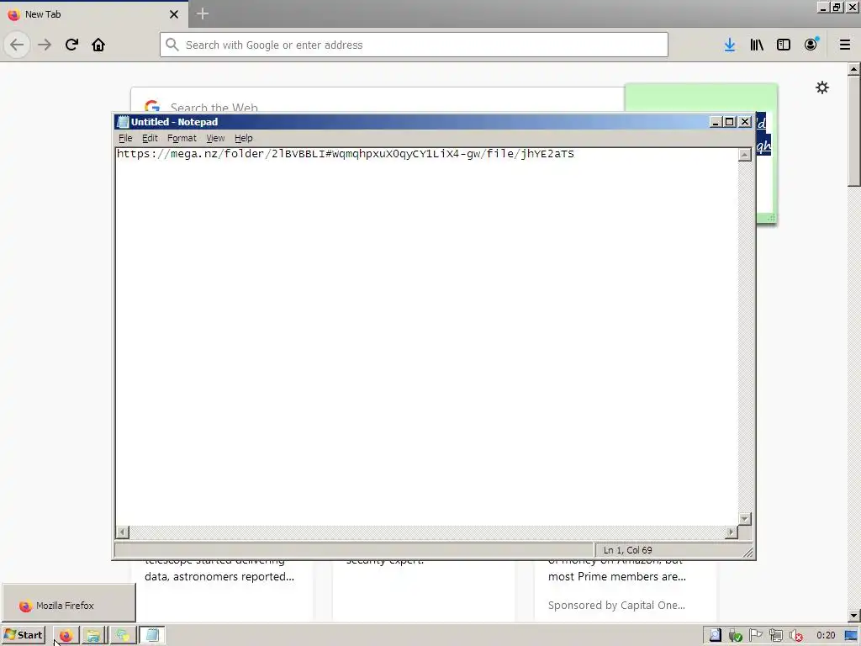Image resolution: width=861 pixels, height=646 pixels.
Task: Maximize the Notepad window
Action: [x=729, y=122]
